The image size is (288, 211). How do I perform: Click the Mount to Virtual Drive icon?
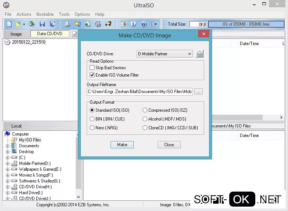tap(98, 24)
